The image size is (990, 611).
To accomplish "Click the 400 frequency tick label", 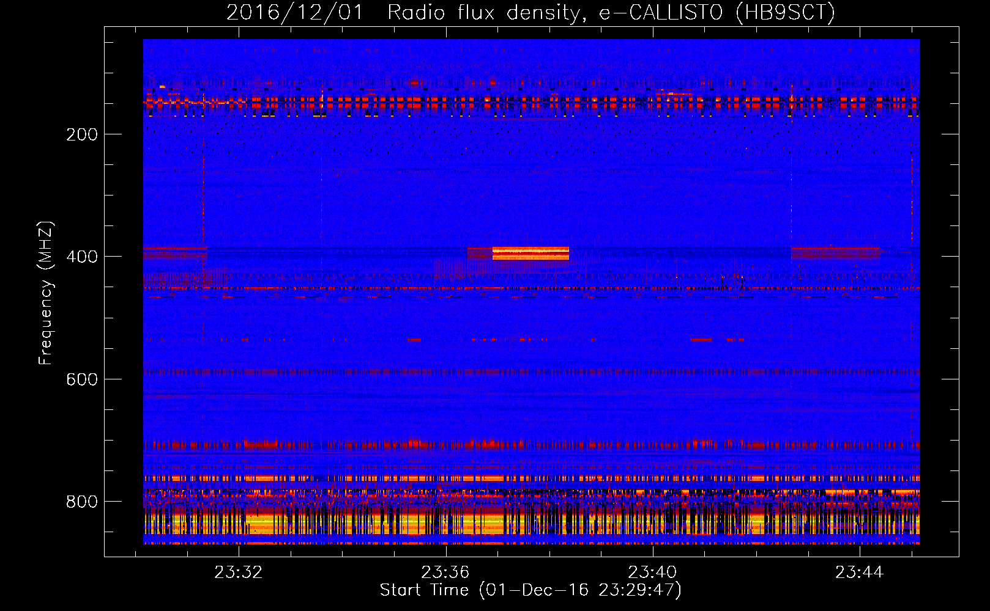I will click(82, 257).
